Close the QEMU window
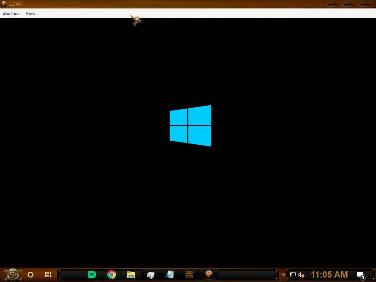 365,4
